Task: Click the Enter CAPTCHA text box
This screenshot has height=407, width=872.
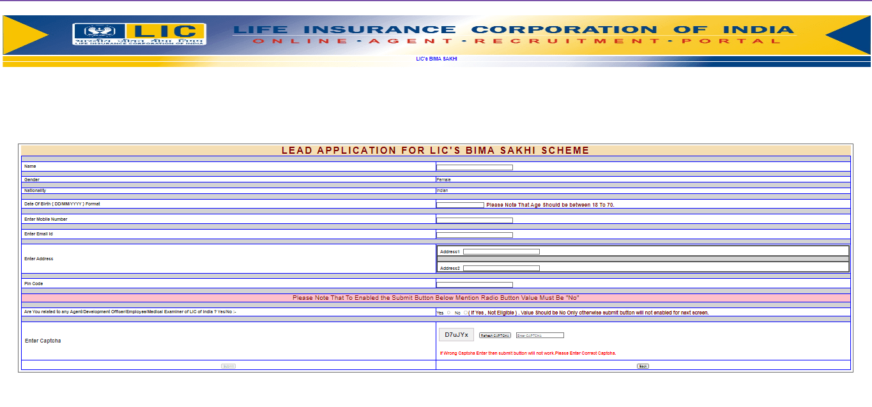Action: point(540,336)
